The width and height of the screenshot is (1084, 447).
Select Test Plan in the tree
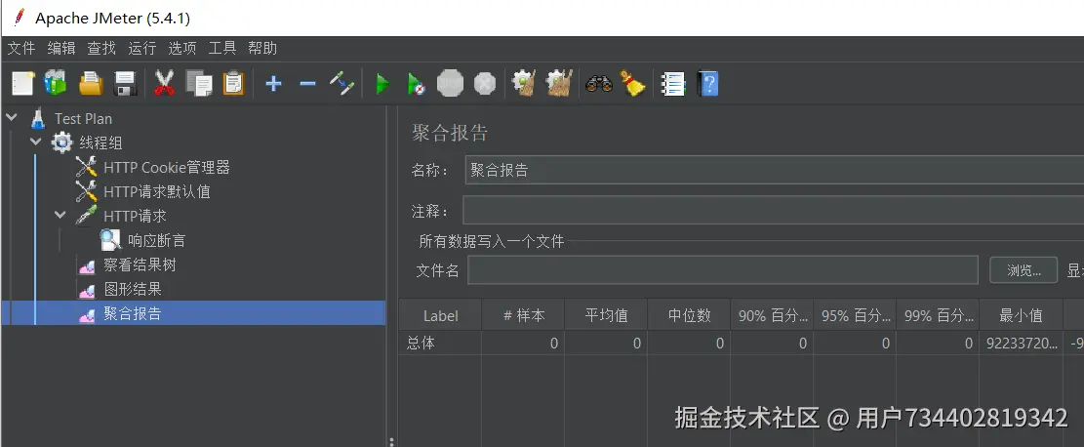tap(83, 118)
